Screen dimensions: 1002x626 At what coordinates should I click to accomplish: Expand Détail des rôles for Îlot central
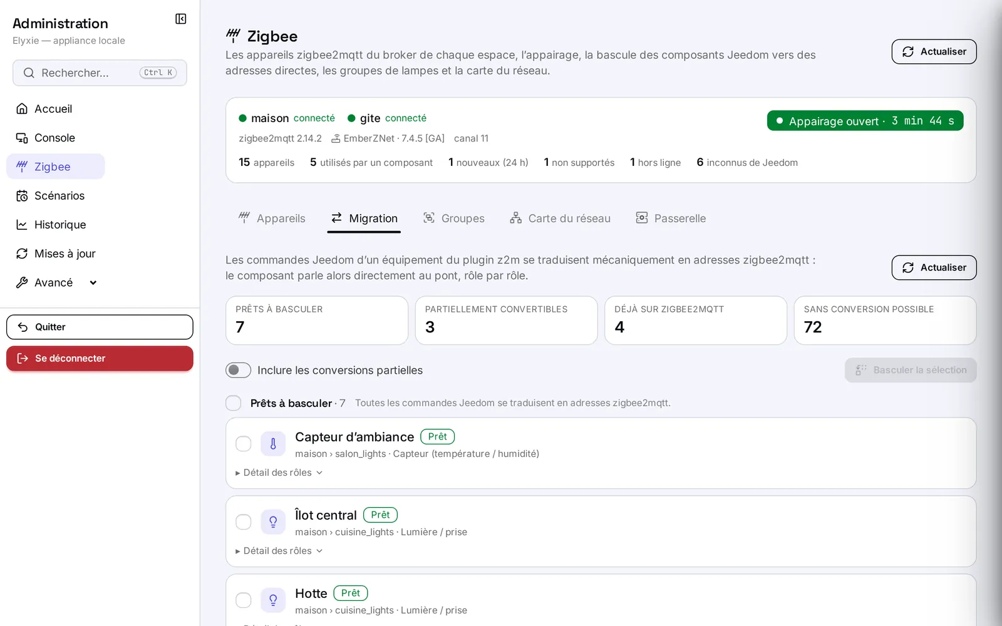(x=279, y=551)
